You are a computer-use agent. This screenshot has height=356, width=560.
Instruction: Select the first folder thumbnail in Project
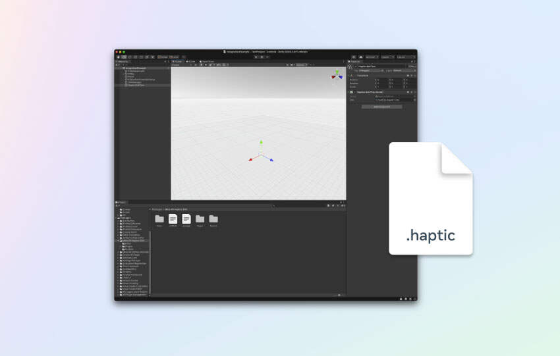[x=159, y=219]
